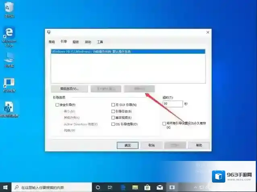Screen dimensions: 257x192
Task: Open Microsoft Store from the taskbar
Action: (147, 187)
